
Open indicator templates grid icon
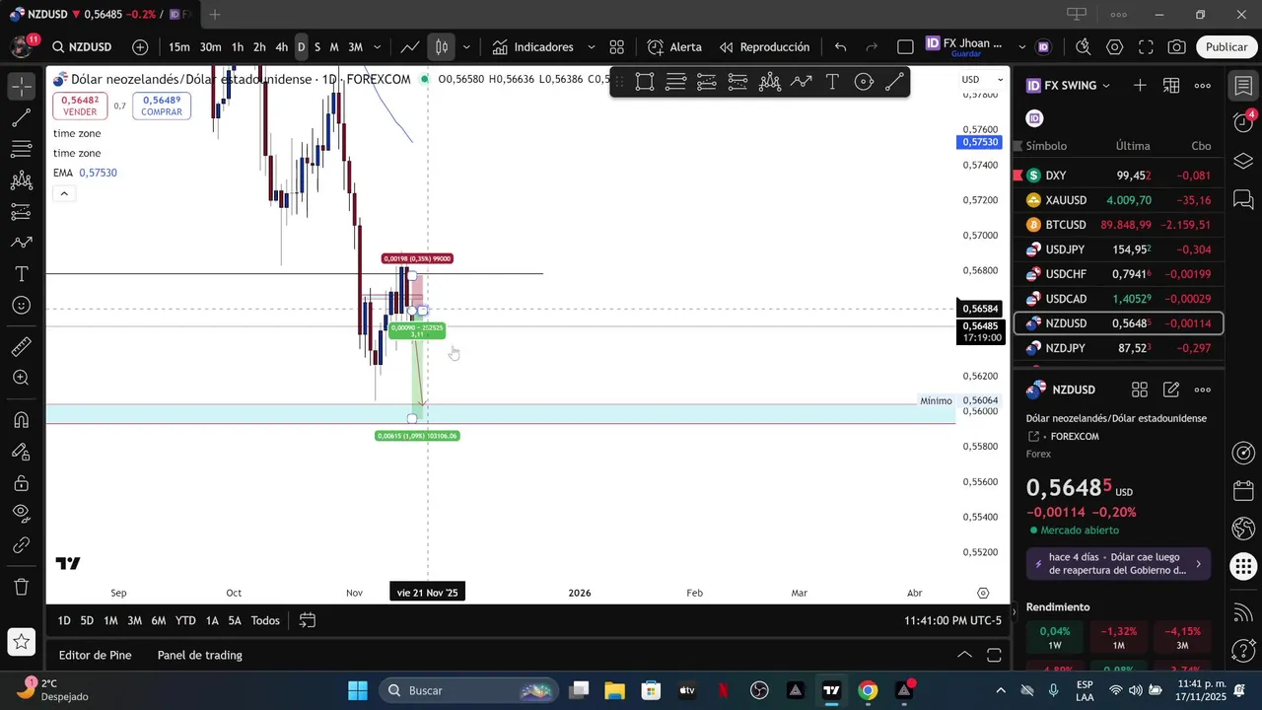(x=617, y=47)
